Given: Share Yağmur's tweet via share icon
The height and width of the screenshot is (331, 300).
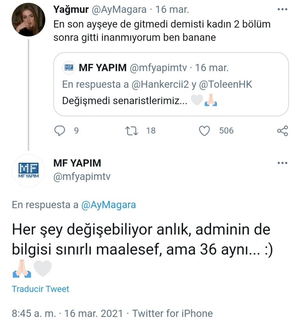Looking at the screenshot, I should click(282, 131).
